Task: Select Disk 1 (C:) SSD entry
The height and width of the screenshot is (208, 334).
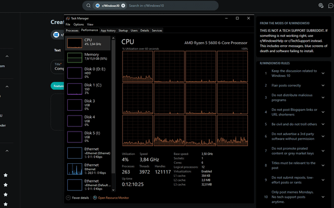Action: point(88,89)
